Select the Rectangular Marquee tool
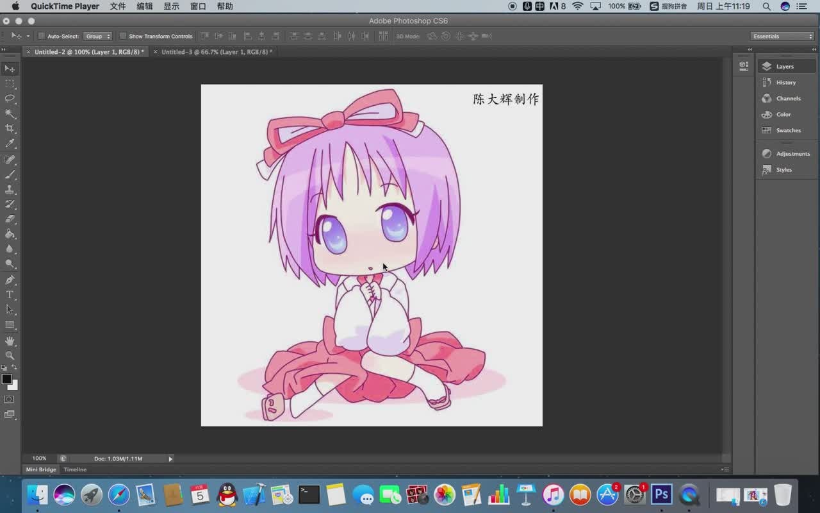This screenshot has height=513, width=820. (x=10, y=84)
